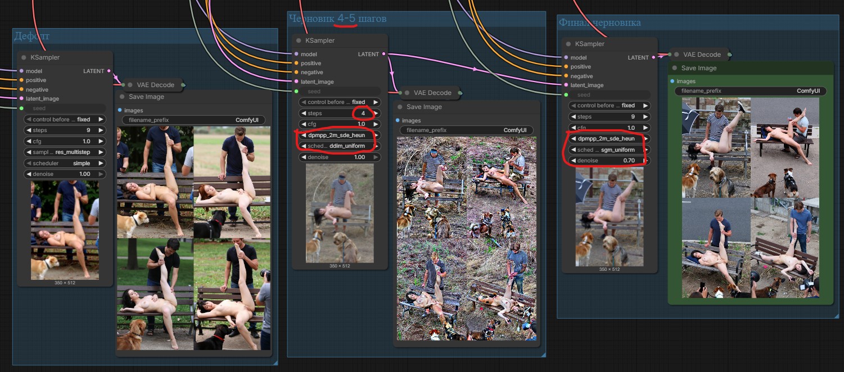The height and width of the screenshot is (372, 844).
Task: Click the latent_image input port of Дефолт KSampler
Action: click(x=21, y=99)
